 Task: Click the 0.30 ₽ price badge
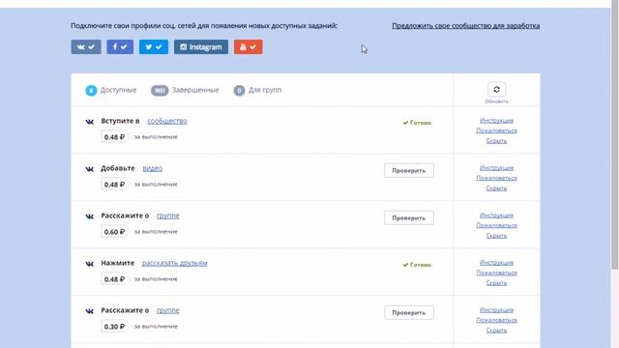coord(114,327)
